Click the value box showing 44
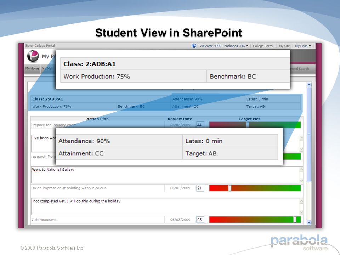This screenshot has width=340, height=255. pyautogui.click(x=200, y=125)
